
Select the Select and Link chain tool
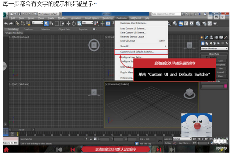17,23
